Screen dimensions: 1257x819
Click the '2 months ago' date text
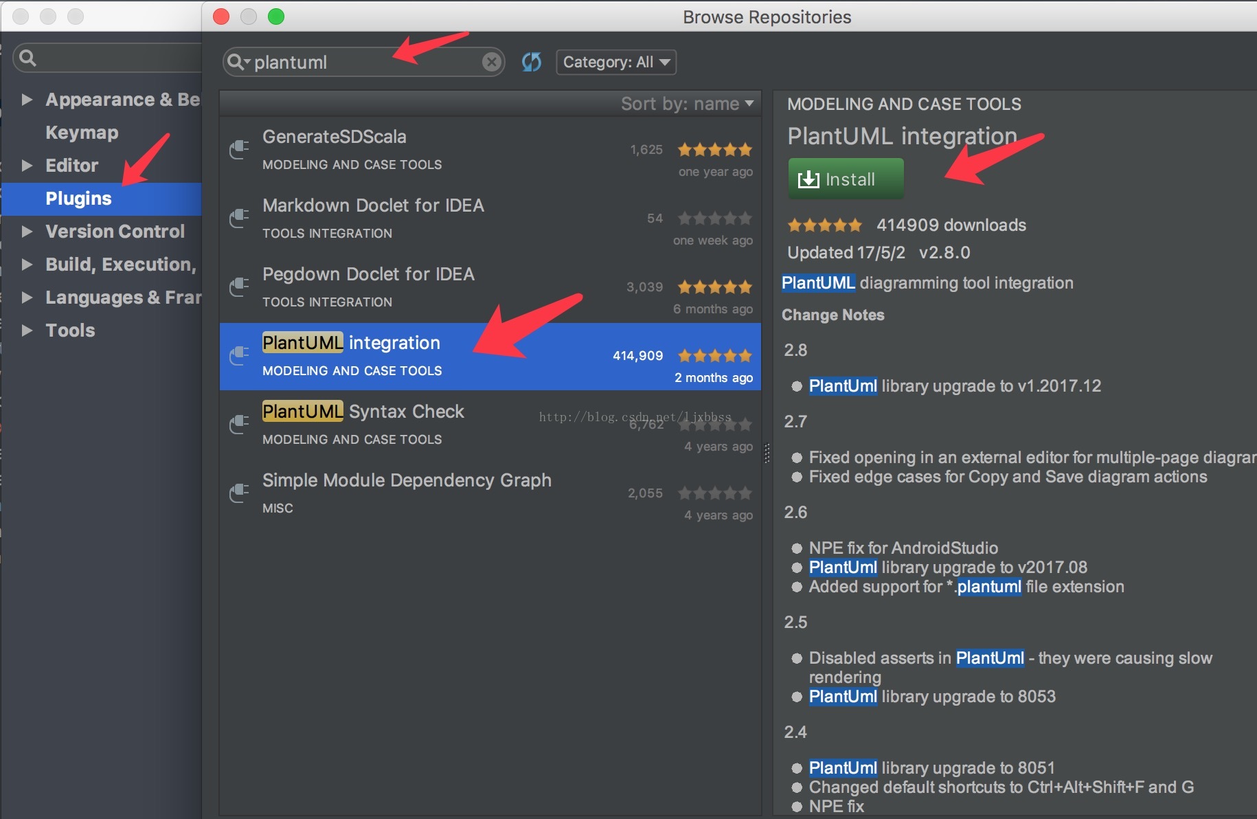[x=714, y=377]
